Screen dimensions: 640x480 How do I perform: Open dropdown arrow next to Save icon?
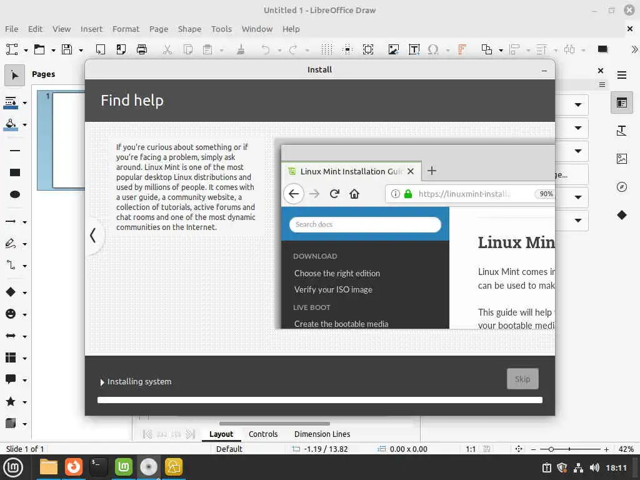coord(81,50)
